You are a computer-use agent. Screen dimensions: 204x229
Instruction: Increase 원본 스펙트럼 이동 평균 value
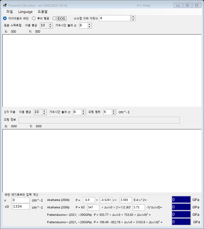50,24
